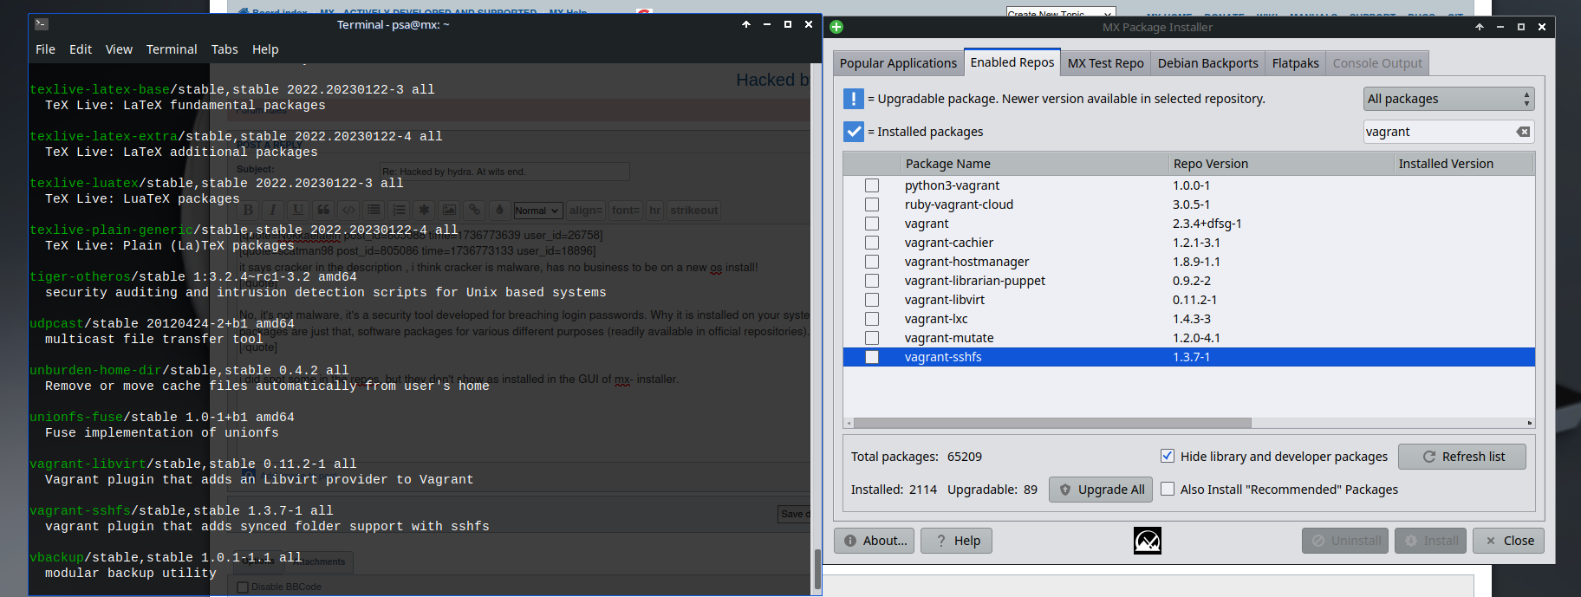Click the Upgrade All button
Viewport: 1581px width, 597px height.
[x=1101, y=490]
